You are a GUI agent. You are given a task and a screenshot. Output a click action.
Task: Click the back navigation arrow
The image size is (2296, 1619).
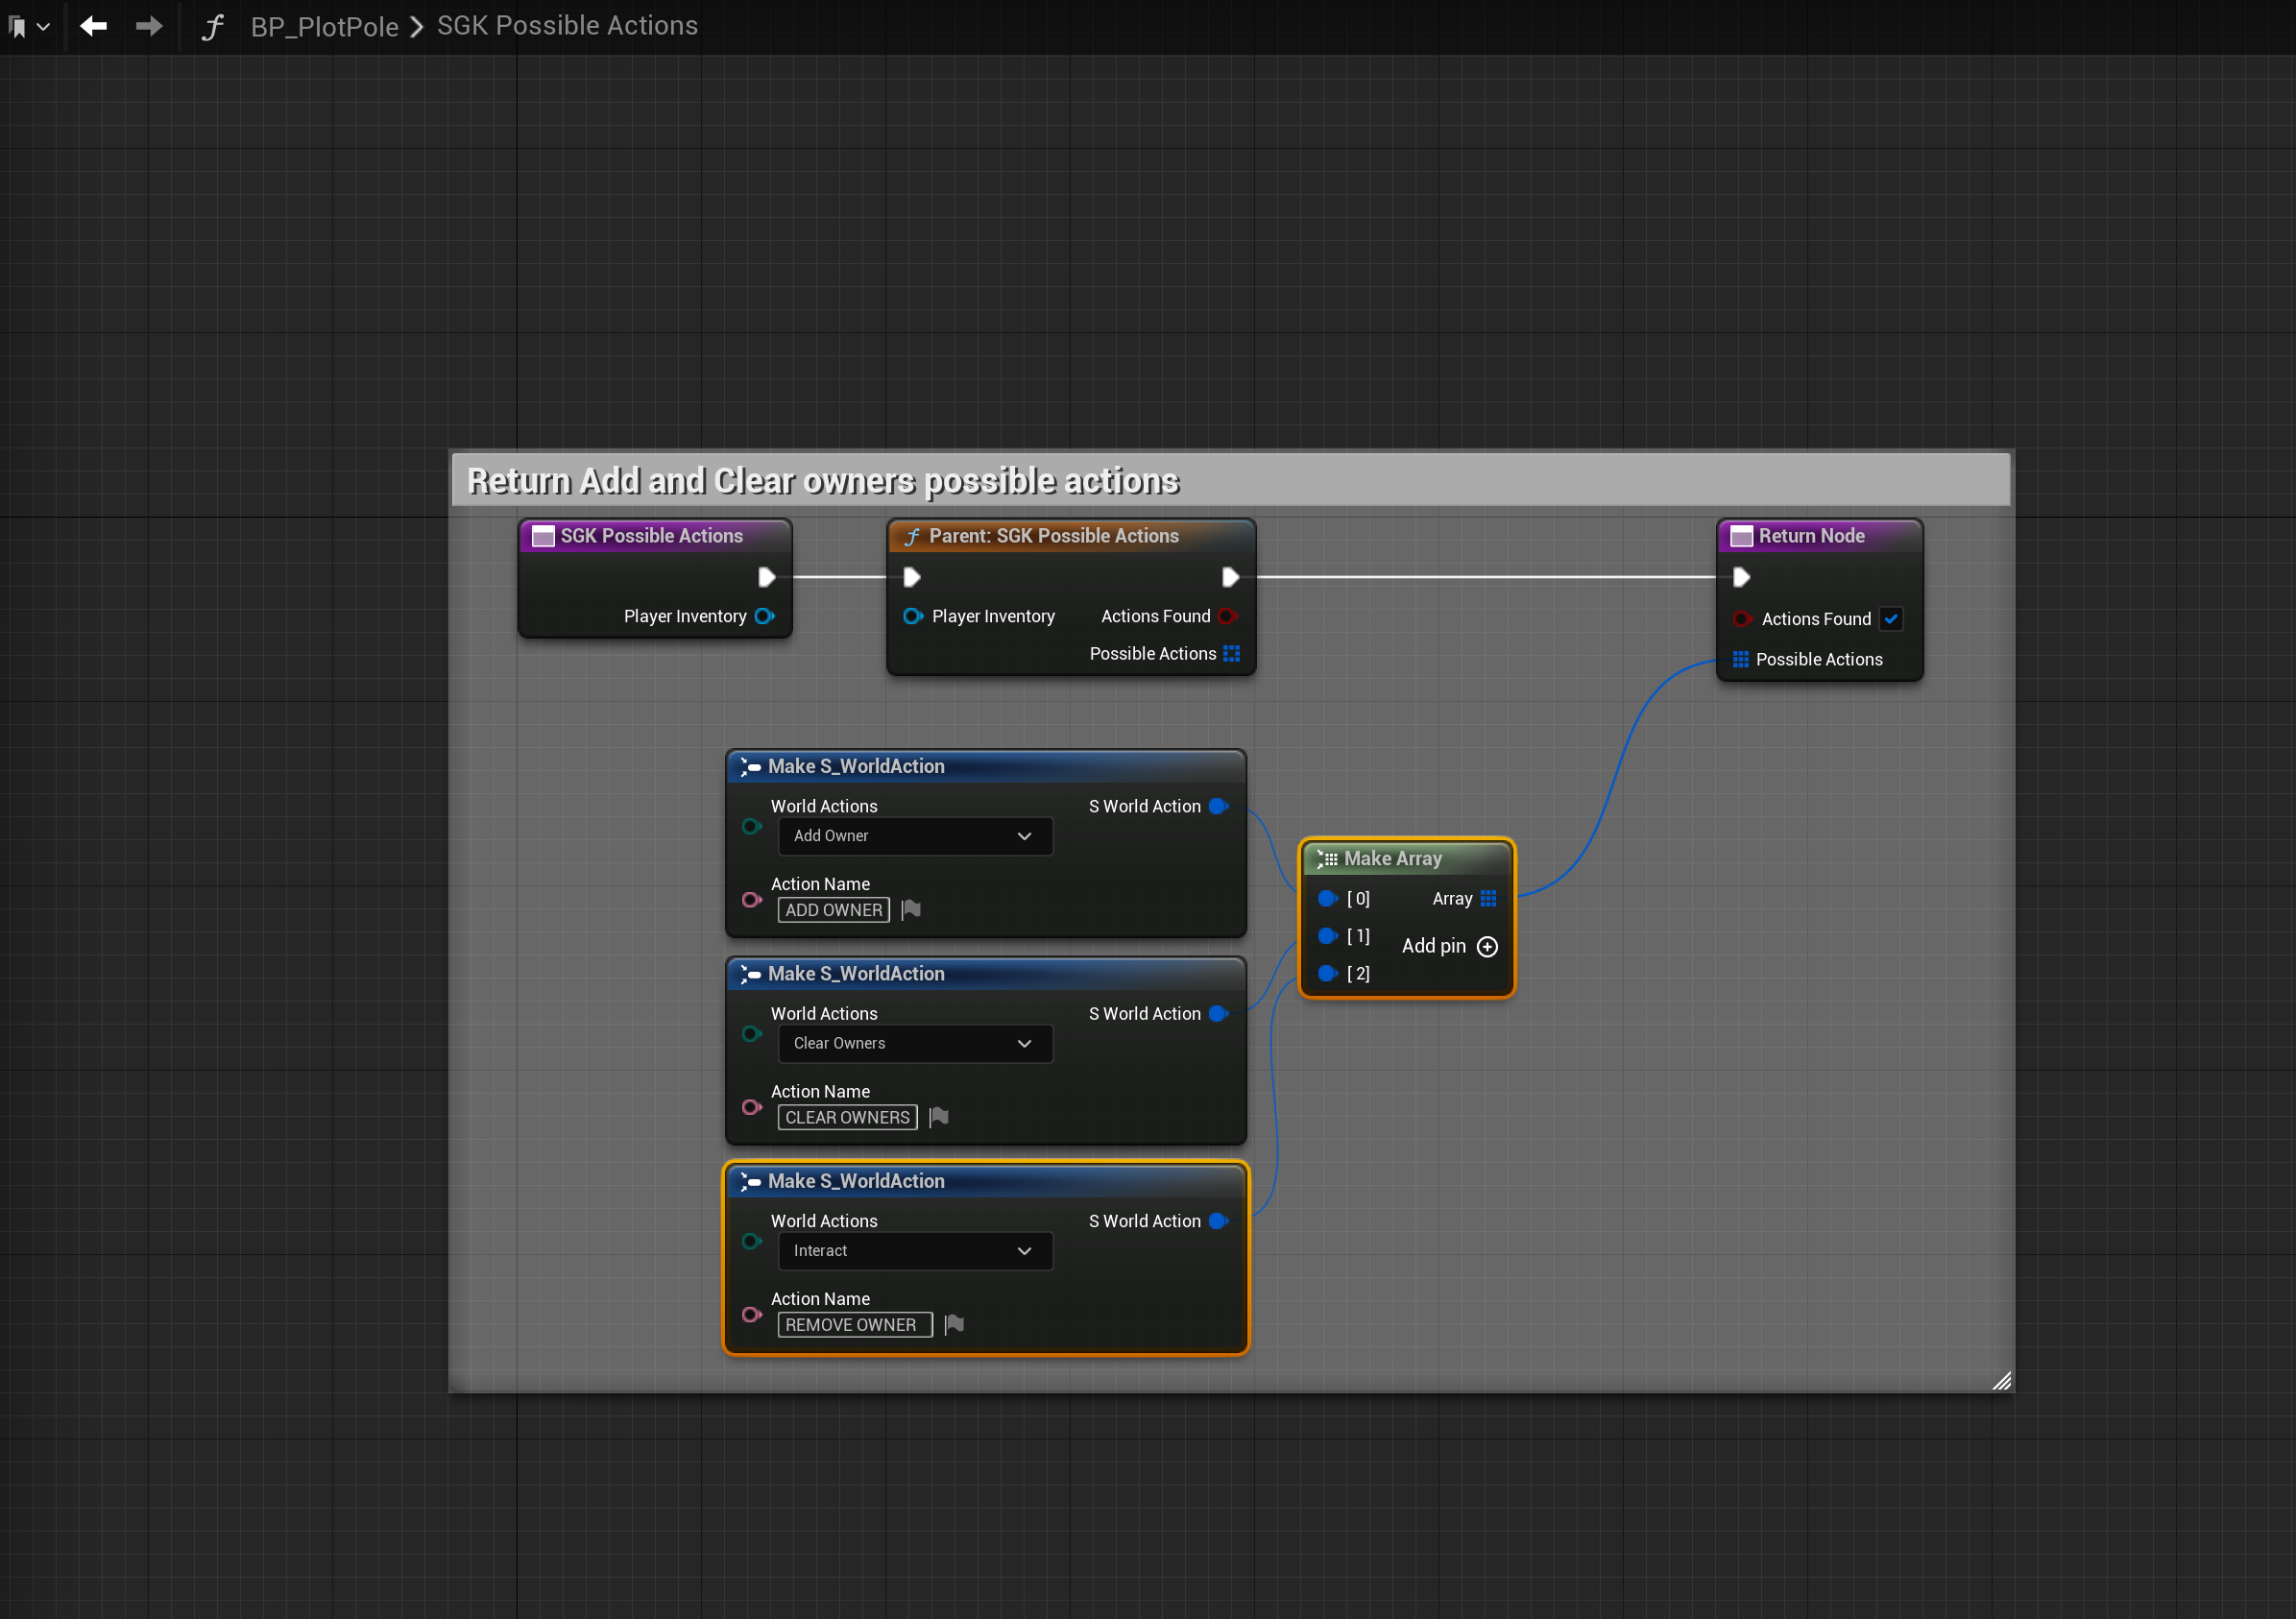coord(93,26)
